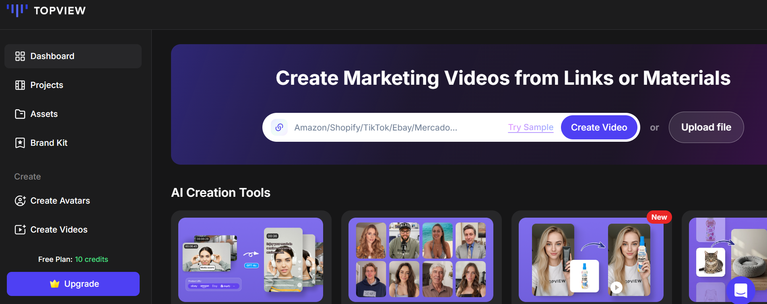Viewport: 767px width, 304px height.
Task: Click the link chain icon in URL field
Action: tap(279, 127)
